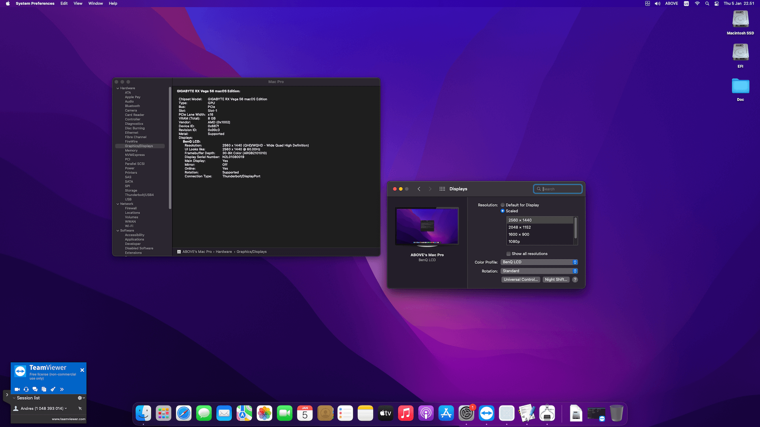Screen dimensions: 760x427
Task: Open Music app from the Dock
Action: pyautogui.click(x=406, y=414)
